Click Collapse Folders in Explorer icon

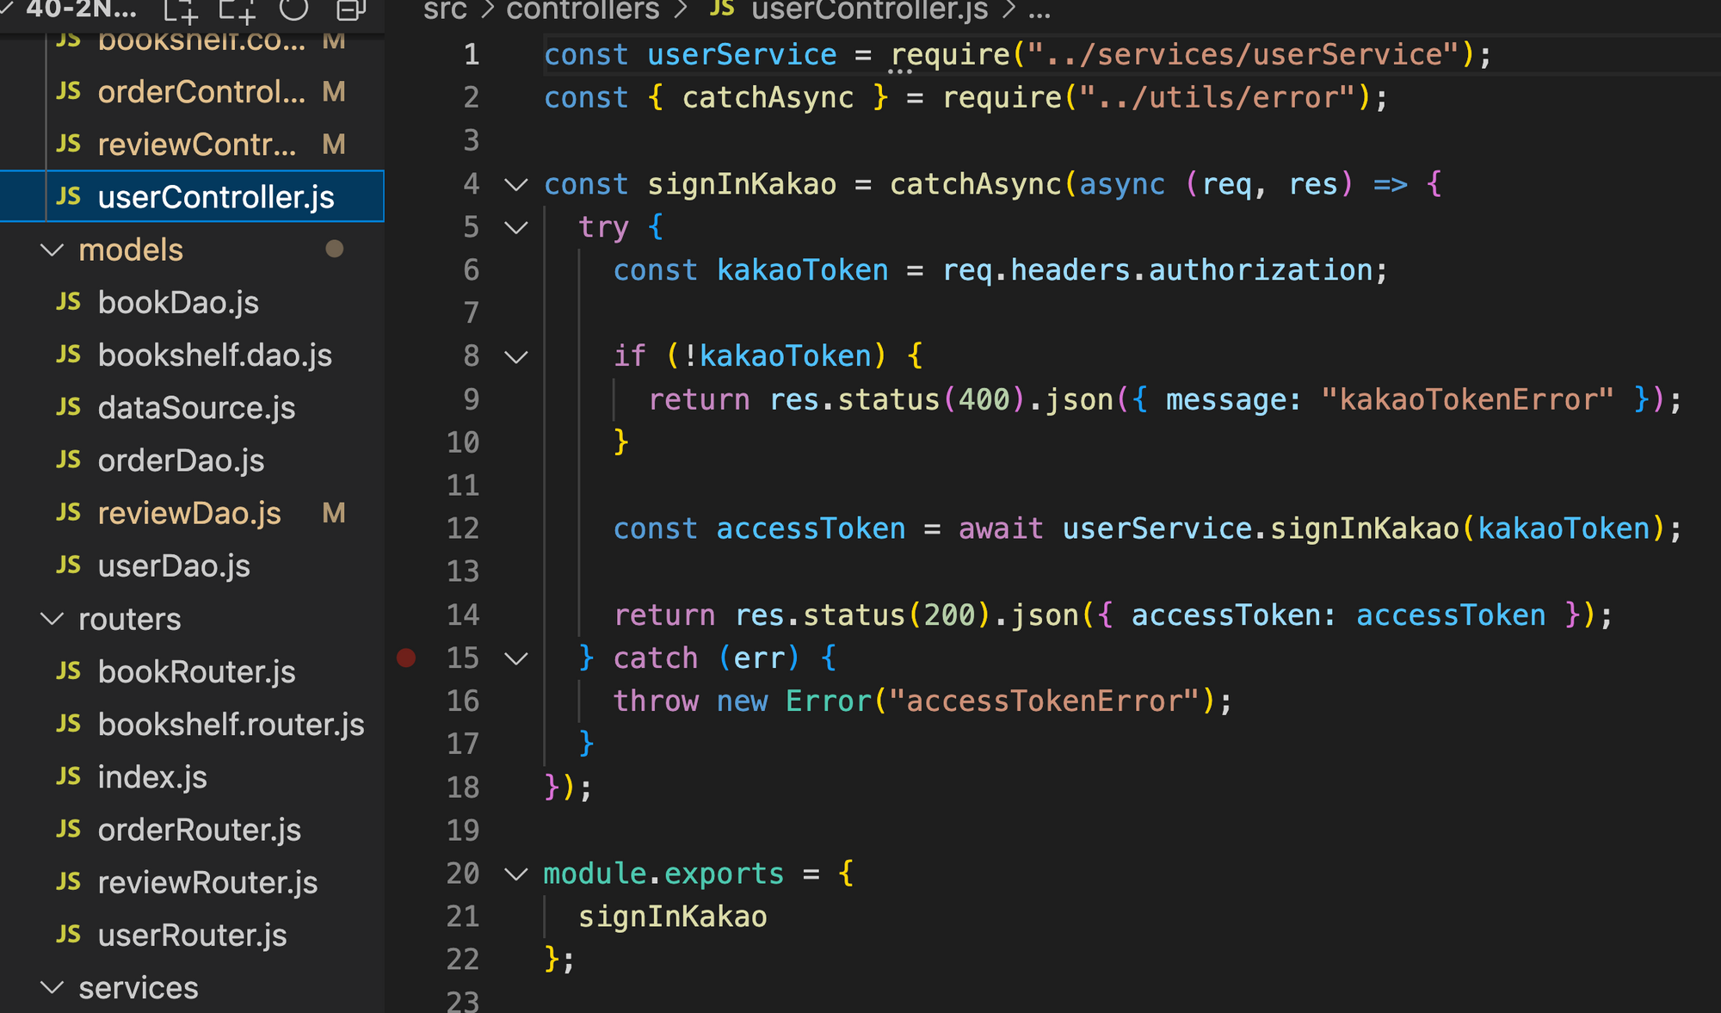(x=350, y=10)
